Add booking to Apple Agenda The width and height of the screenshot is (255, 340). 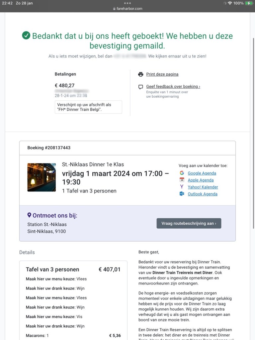point(201,180)
